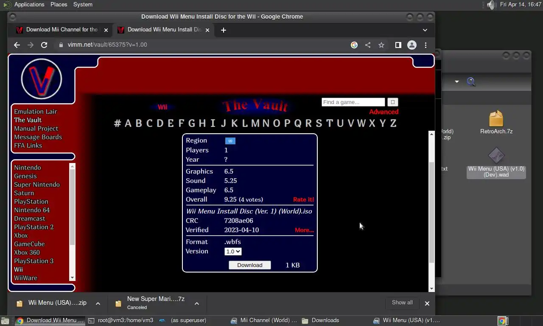Select PlayStation 2 in console list
The width and height of the screenshot is (543, 326).
coord(34,227)
